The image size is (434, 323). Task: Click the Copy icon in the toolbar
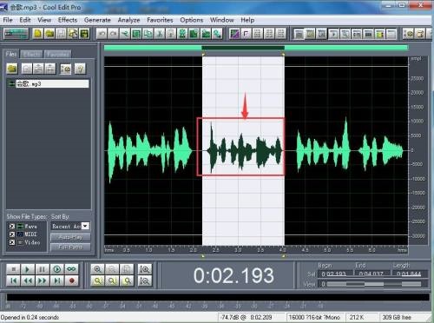pyautogui.click(x=148, y=34)
